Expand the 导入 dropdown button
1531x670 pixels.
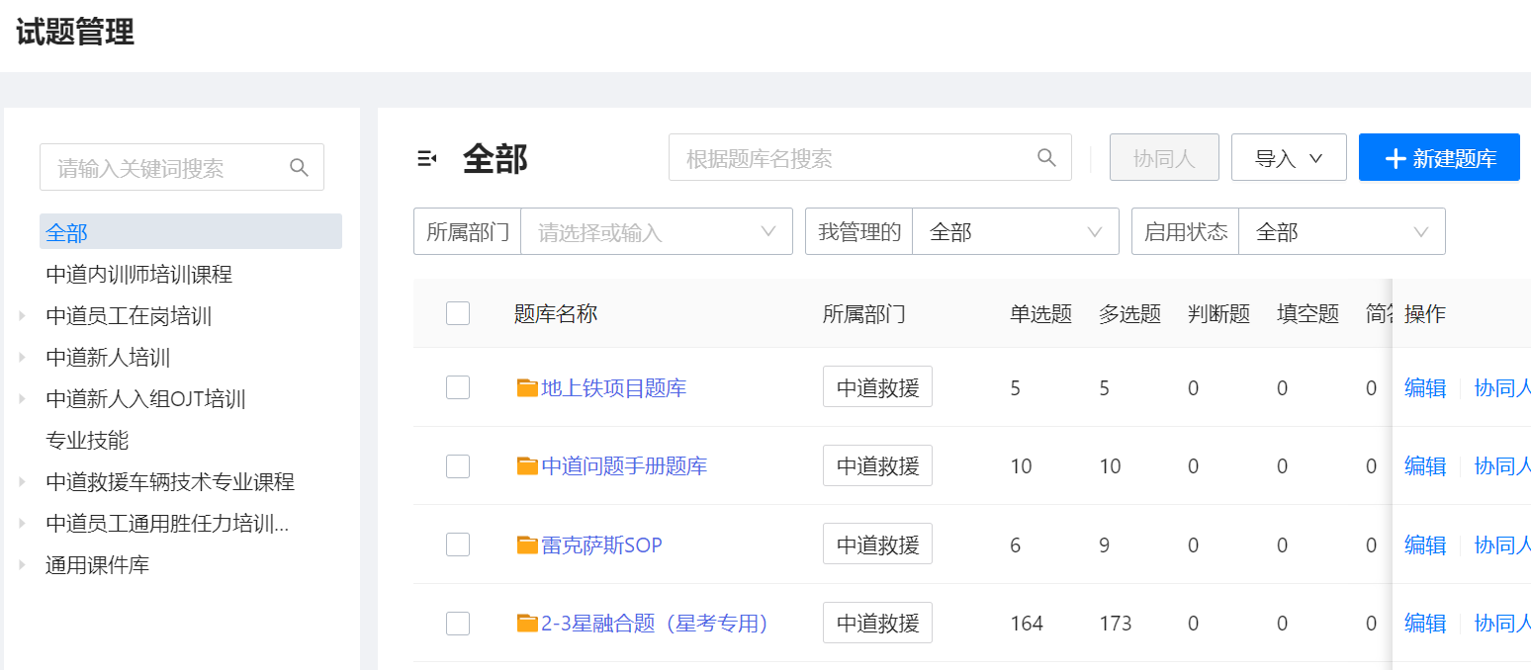tap(1289, 158)
